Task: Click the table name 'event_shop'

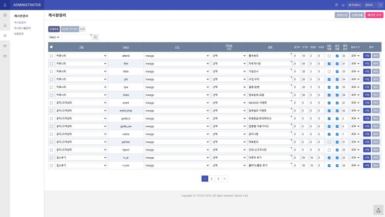Action: 126,111
